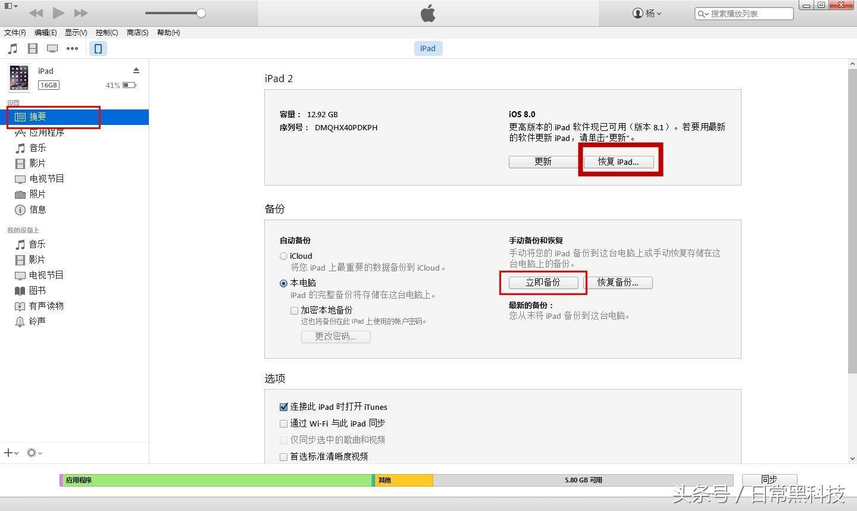Select the iPad device icon in toolbar

pyautogui.click(x=98, y=49)
